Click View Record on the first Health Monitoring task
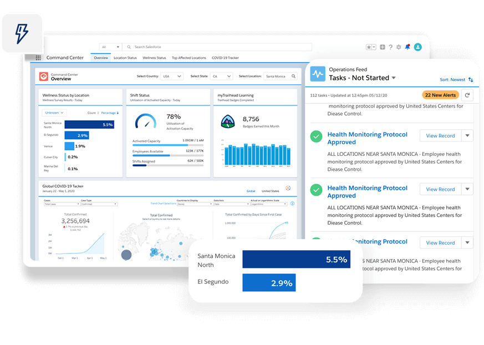Viewport: 484px width, 345px height. 440,136
